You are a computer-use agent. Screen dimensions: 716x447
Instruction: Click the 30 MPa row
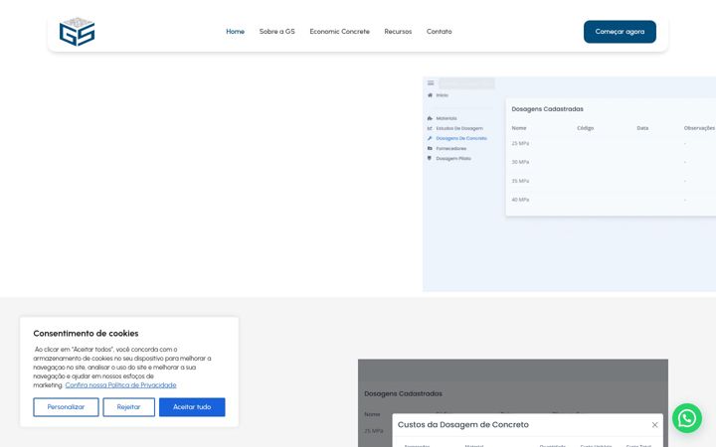point(612,162)
